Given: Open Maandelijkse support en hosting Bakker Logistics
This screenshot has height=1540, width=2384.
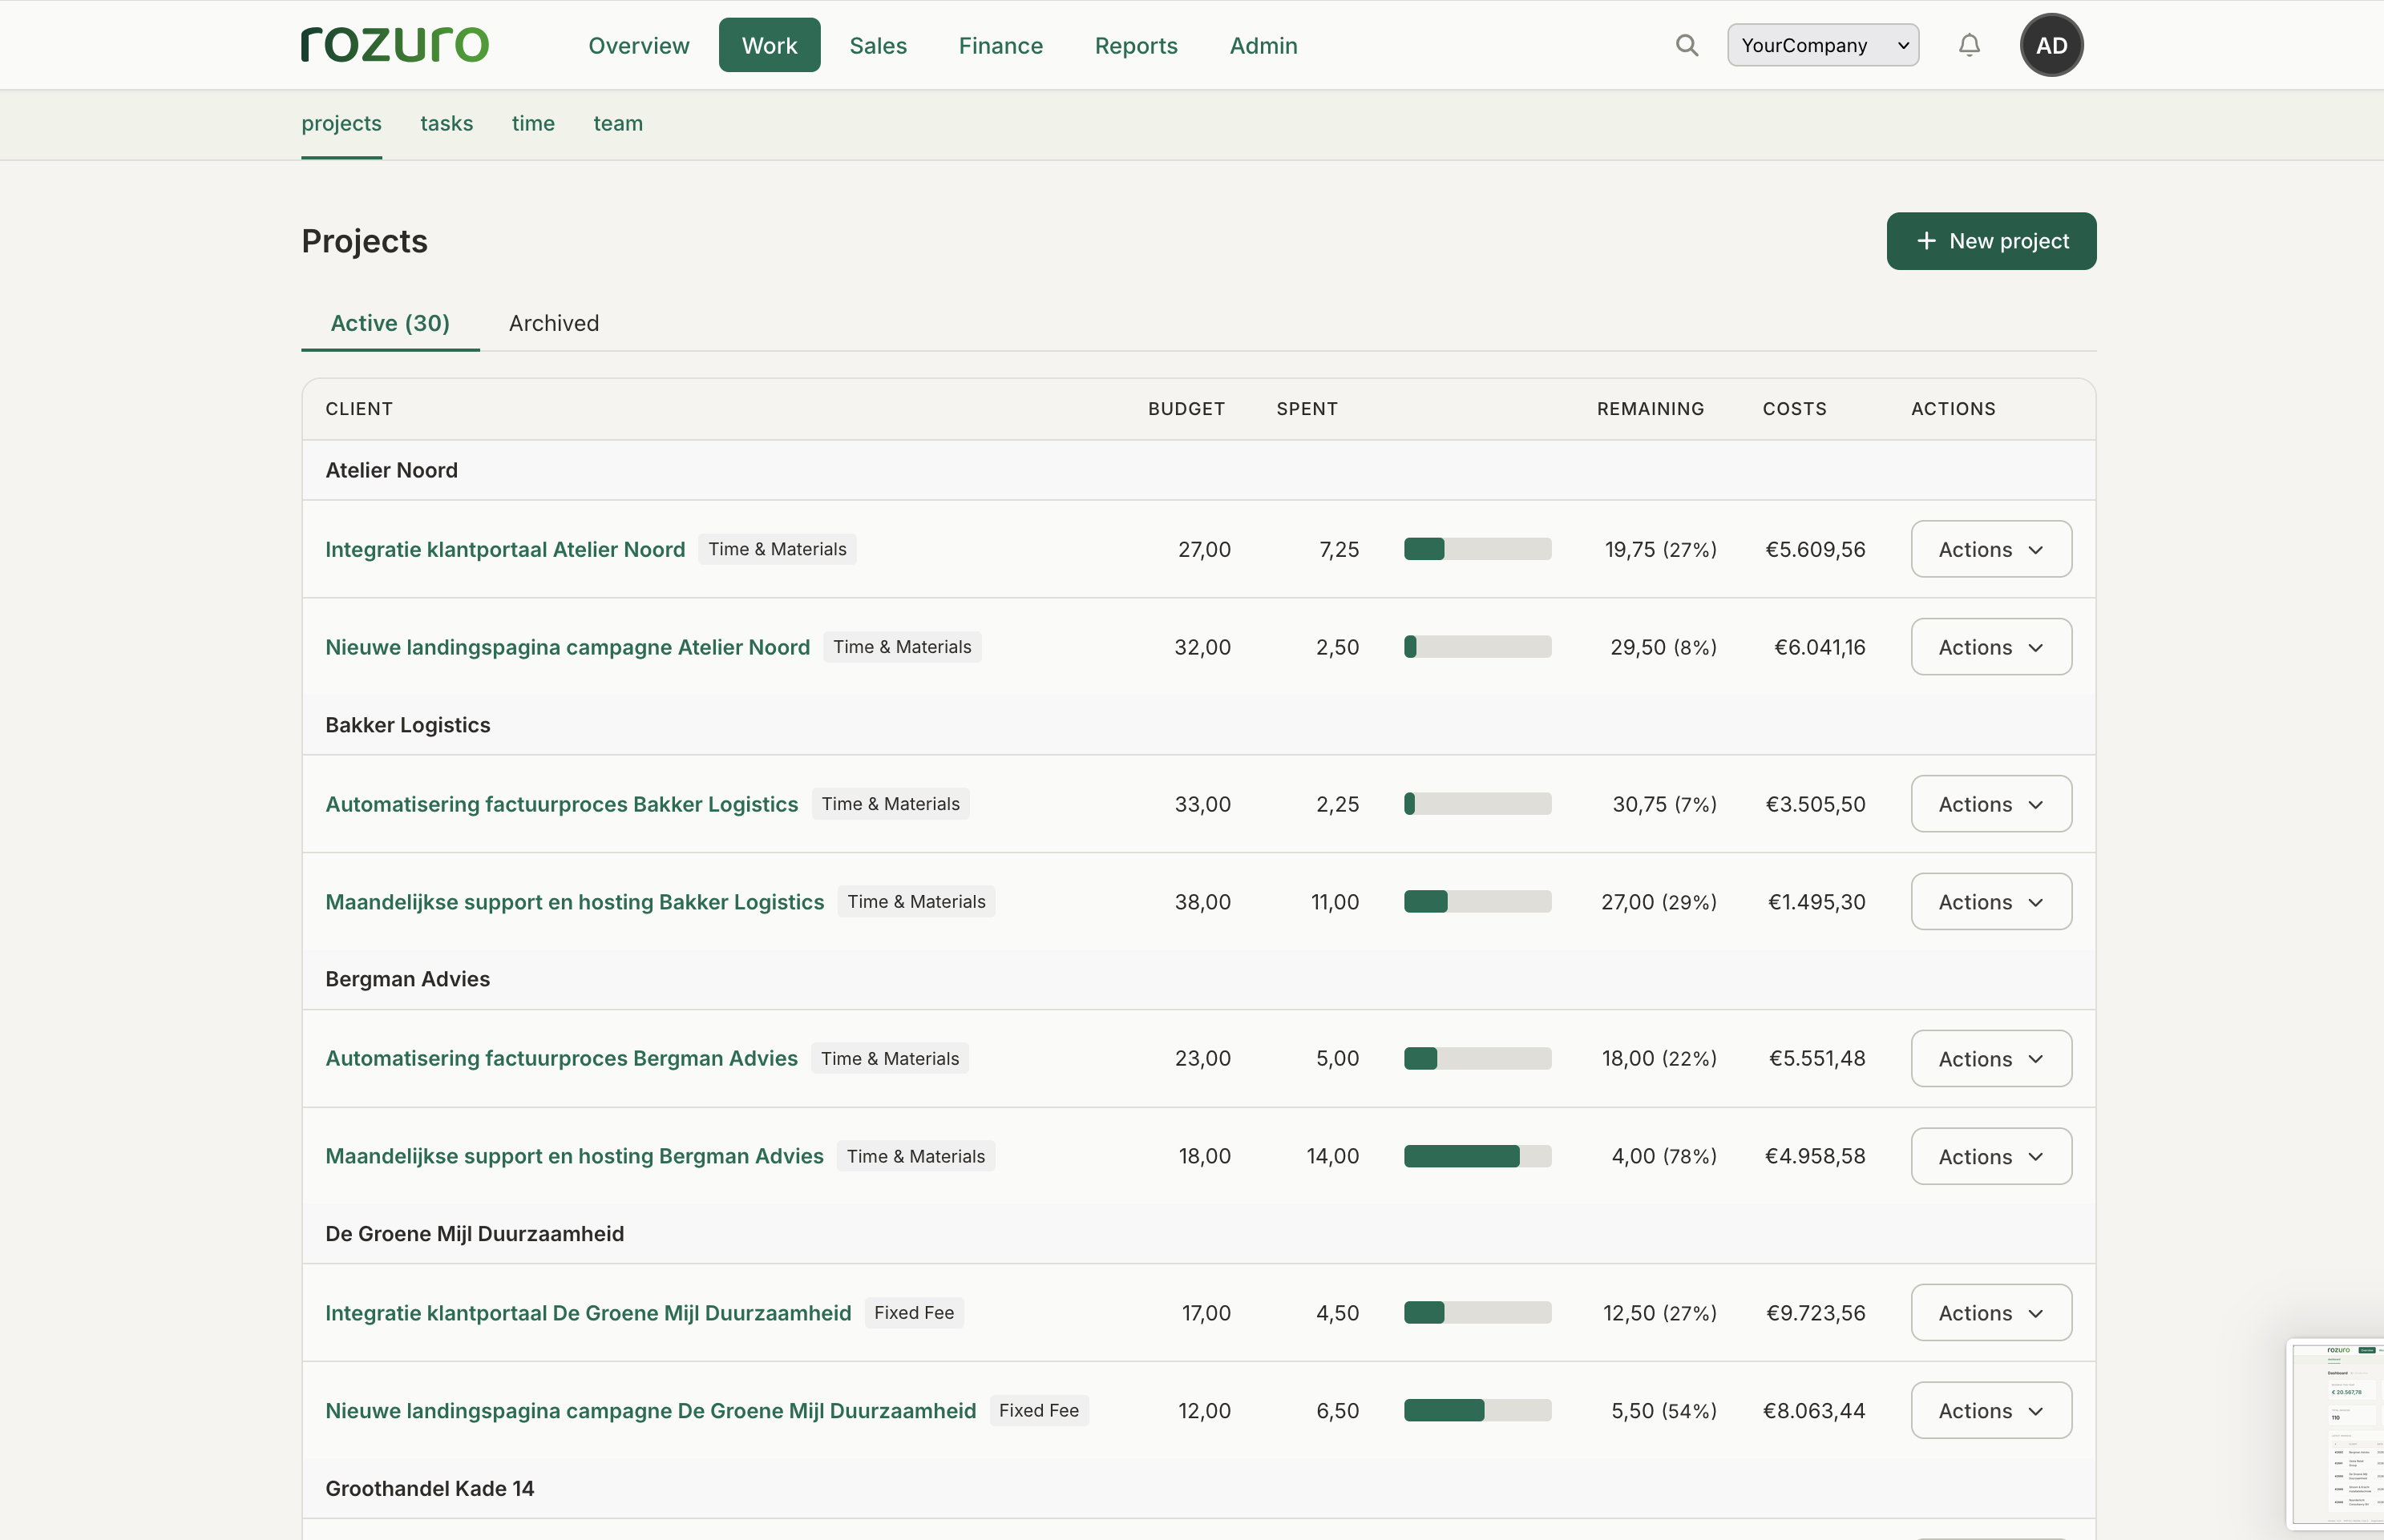Looking at the screenshot, I should (x=574, y=902).
